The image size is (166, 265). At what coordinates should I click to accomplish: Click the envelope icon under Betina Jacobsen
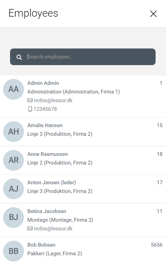click(x=30, y=229)
